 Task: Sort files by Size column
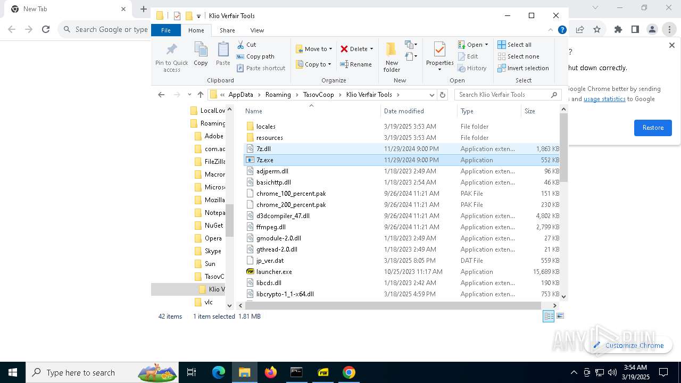(x=540, y=111)
